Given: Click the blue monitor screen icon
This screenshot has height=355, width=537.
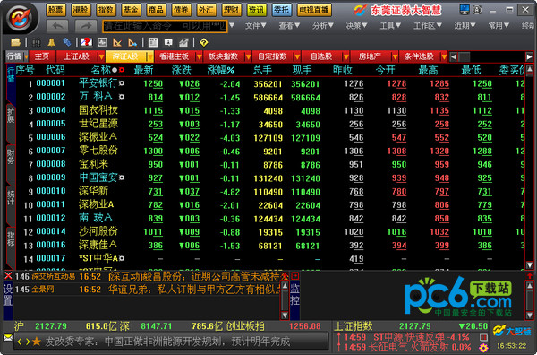Looking at the screenshot, I should click(465, 9).
